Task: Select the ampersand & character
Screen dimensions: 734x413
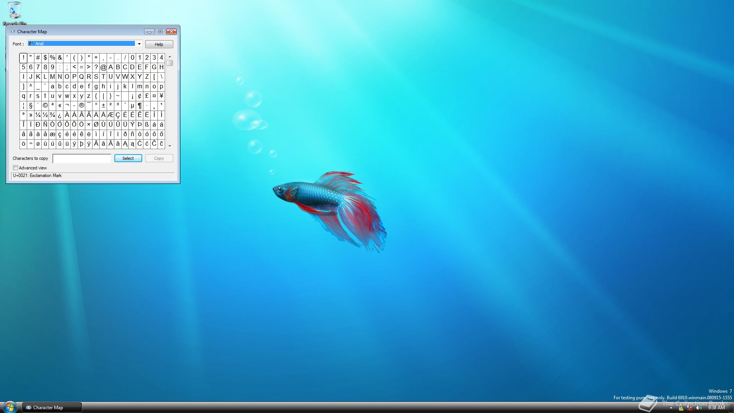Action: 60,58
